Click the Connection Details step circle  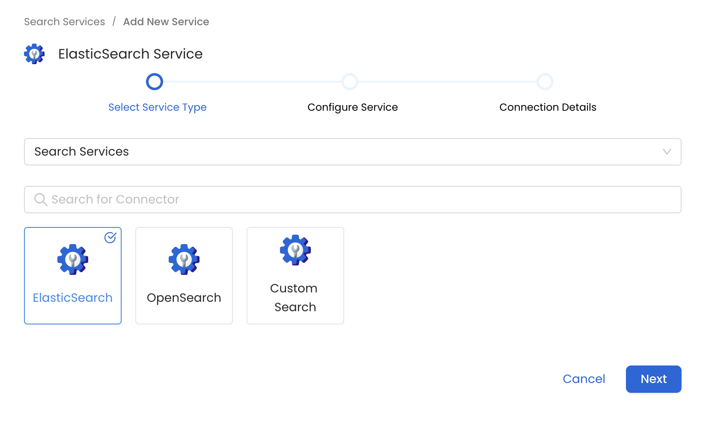[x=545, y=81]
